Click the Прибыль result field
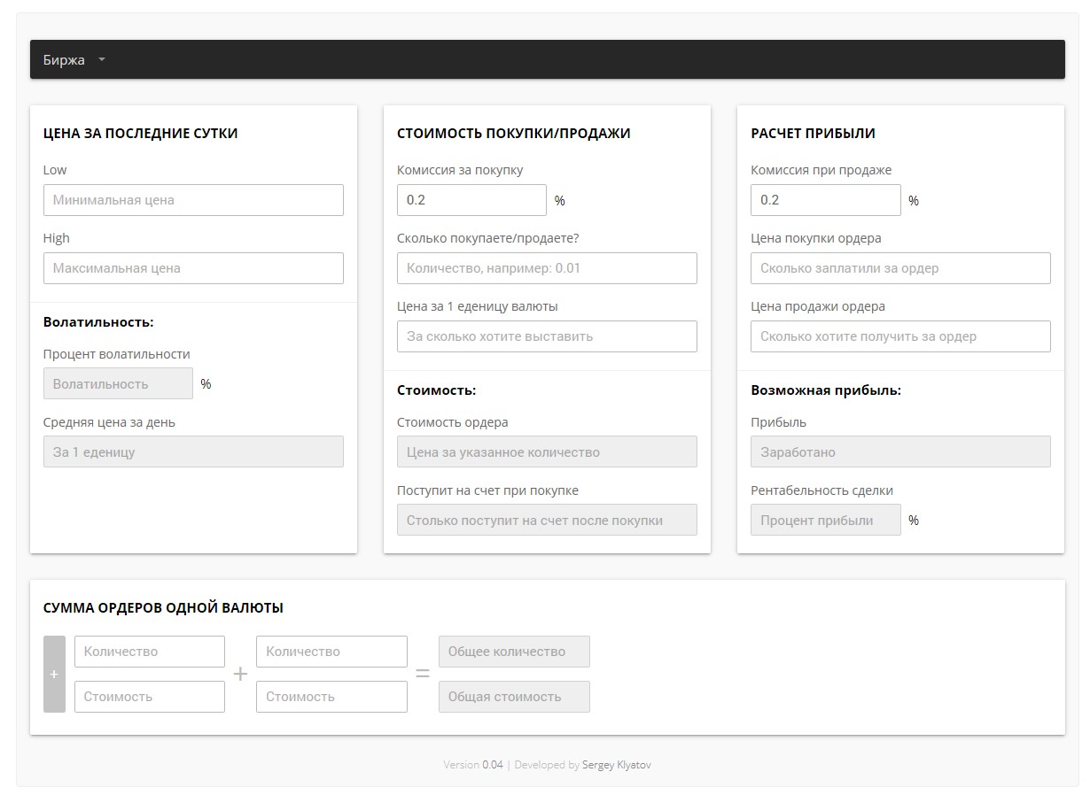 pos(900,452)
